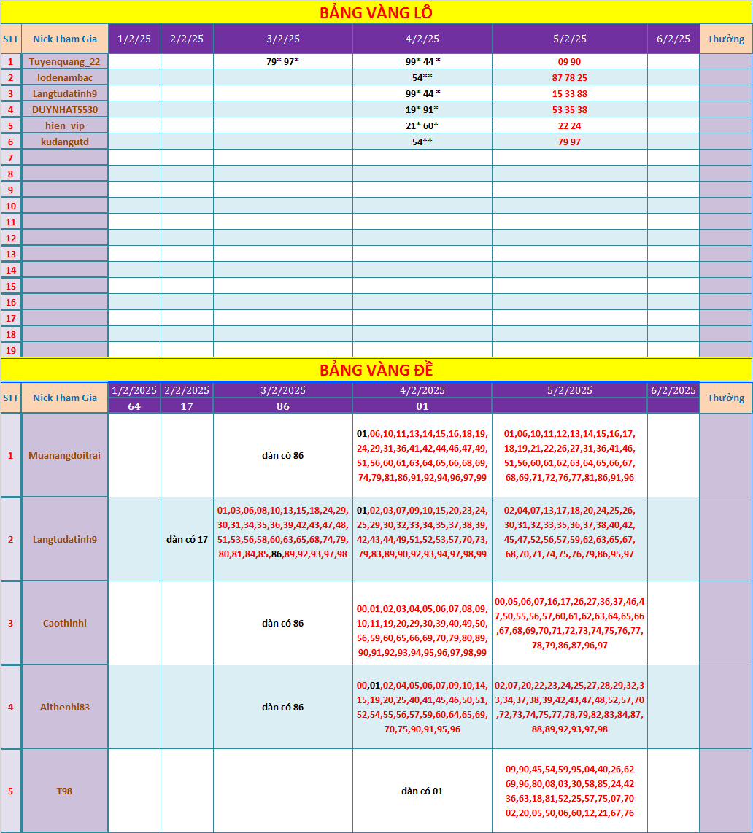Select result 86 under the 3/2/2025 header
Screen dimensions: 753x833
283,406
